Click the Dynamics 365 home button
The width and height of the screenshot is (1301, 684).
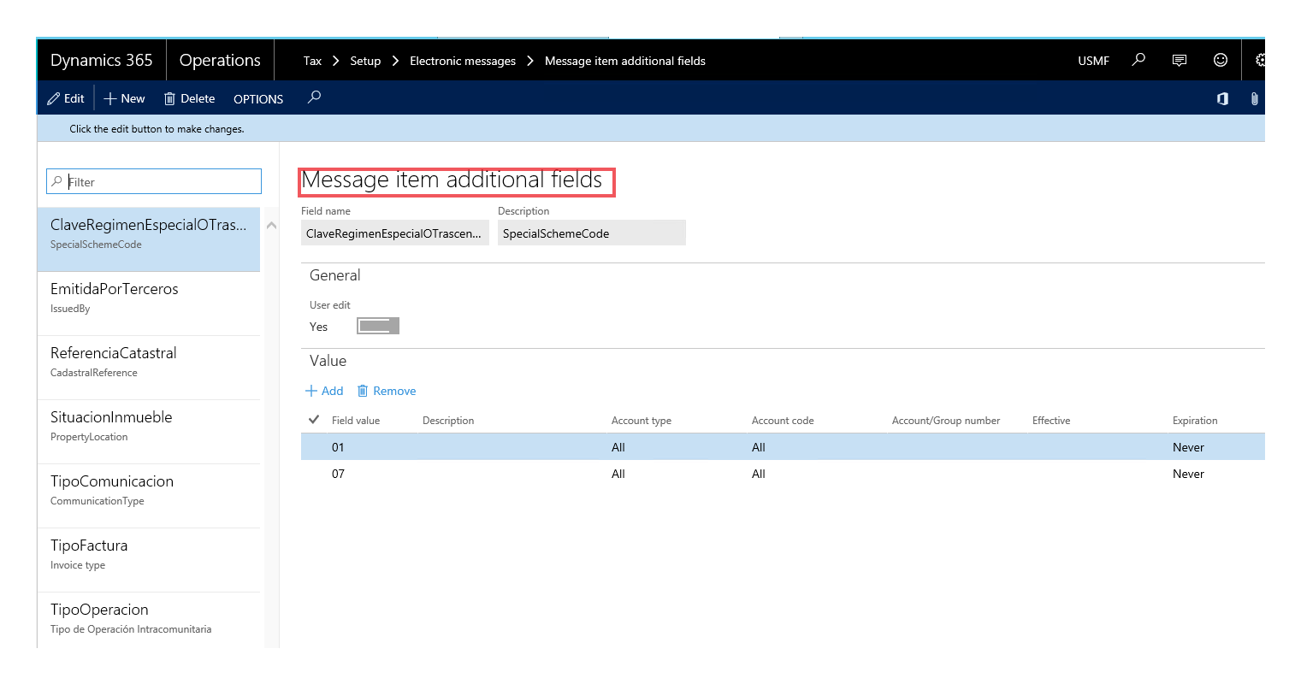(x=102, y=60)
